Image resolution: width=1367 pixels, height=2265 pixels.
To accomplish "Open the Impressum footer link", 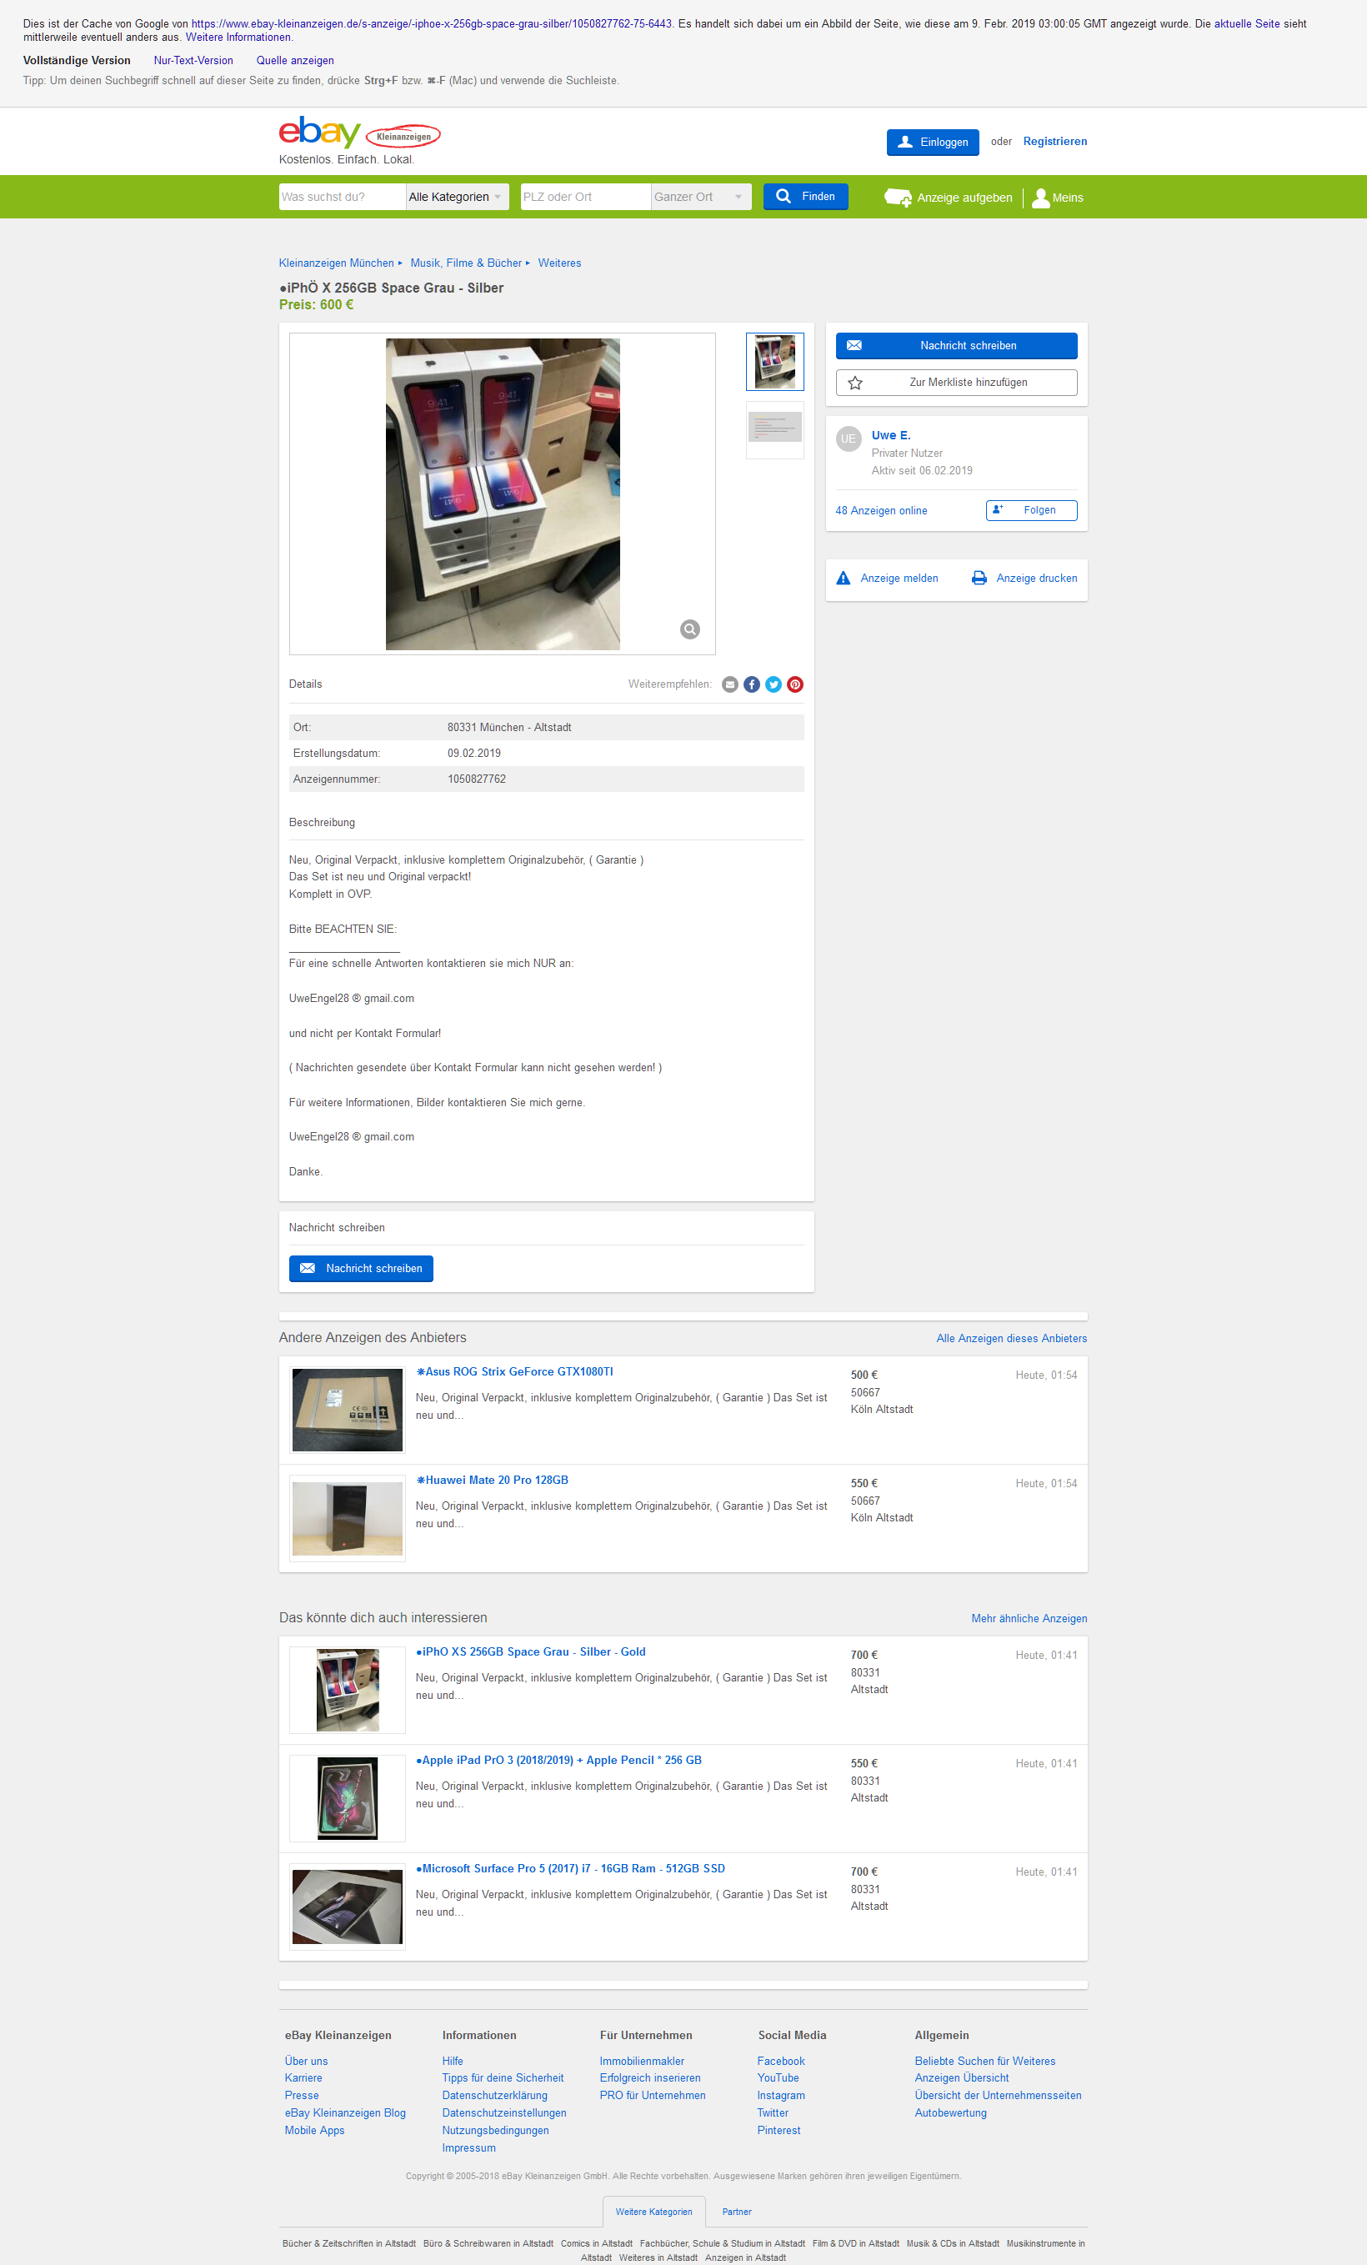I will click(468, 2148).
